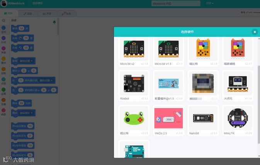Choose the Micro:bit v2 hardware card
The width and height of the screenshot is (260, 165).
click(x=134, y=52)
